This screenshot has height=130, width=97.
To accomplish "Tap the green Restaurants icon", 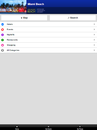I will [x=3, y=40].
